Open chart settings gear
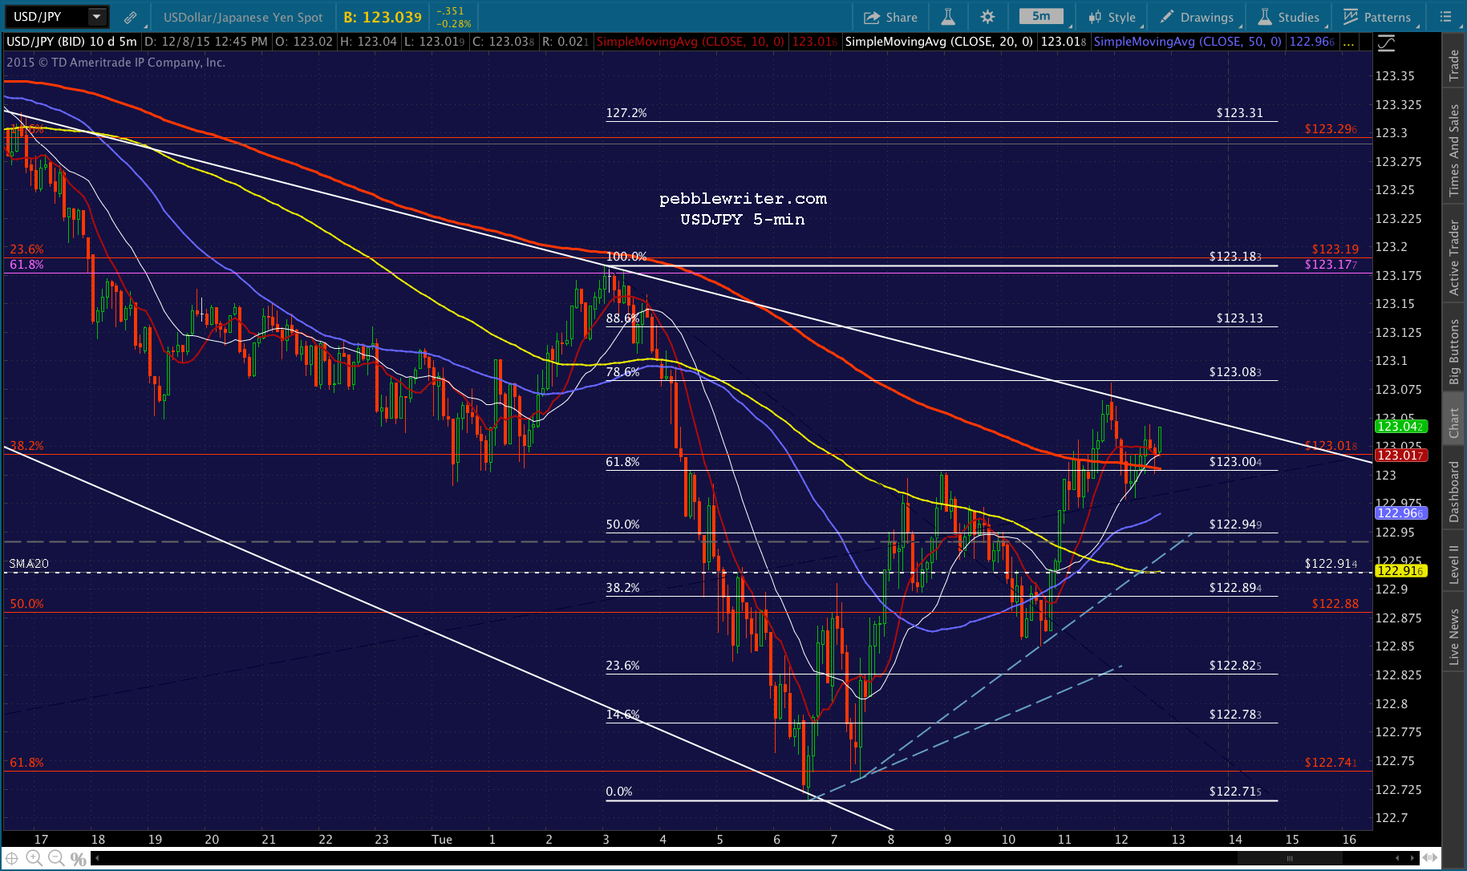The width and height of the screenshot is (1467, 871). coord(987,17)
